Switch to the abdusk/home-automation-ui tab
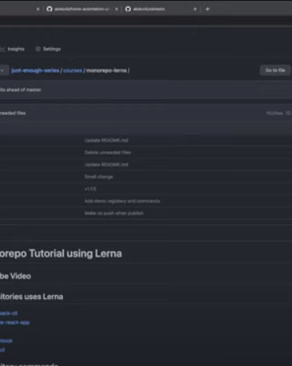292x366 pixels. tap(81, 9)
